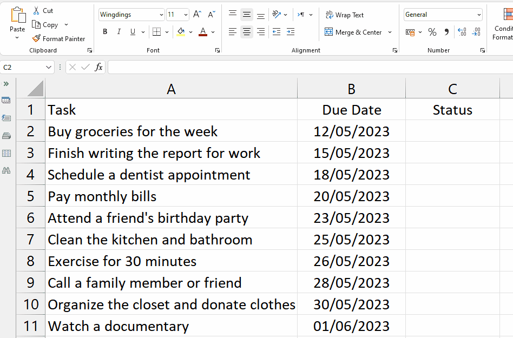Click the Percent Style icon

click(432, 32)
